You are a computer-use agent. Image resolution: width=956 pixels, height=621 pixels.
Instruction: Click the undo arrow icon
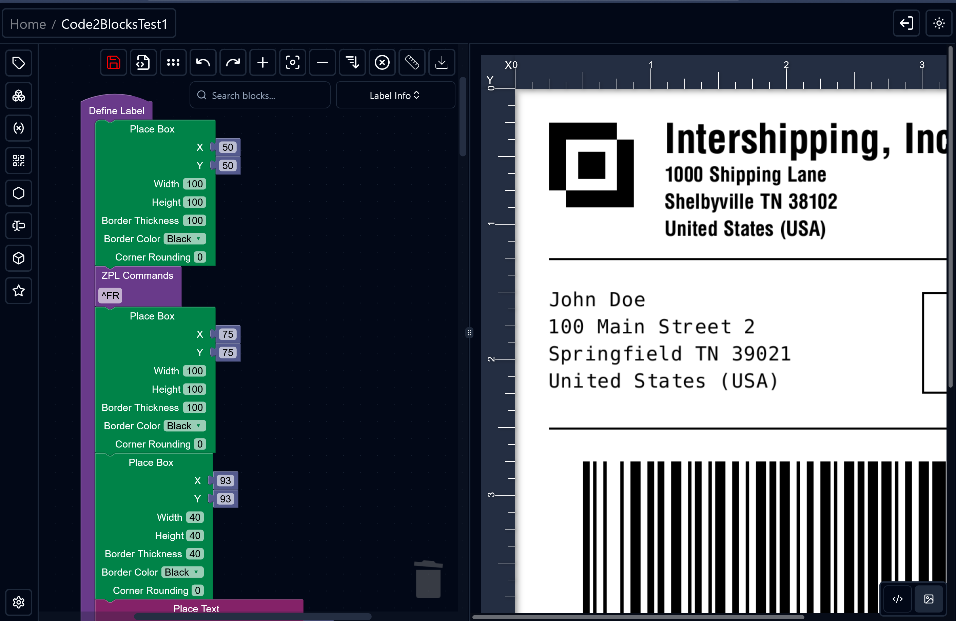pyautogui.click(x=203, y=63)
